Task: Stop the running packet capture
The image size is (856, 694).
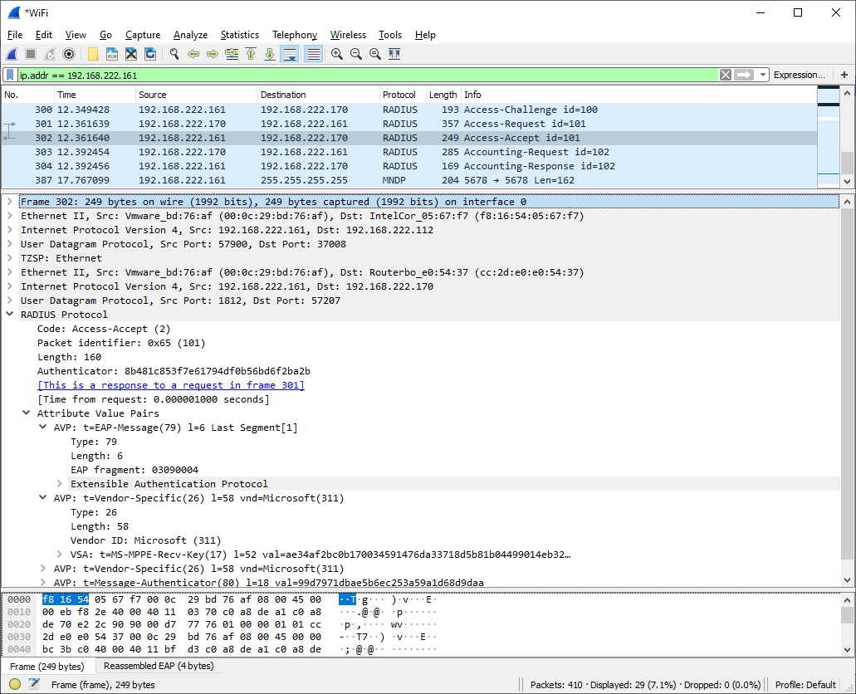Action: click(31, 54)
